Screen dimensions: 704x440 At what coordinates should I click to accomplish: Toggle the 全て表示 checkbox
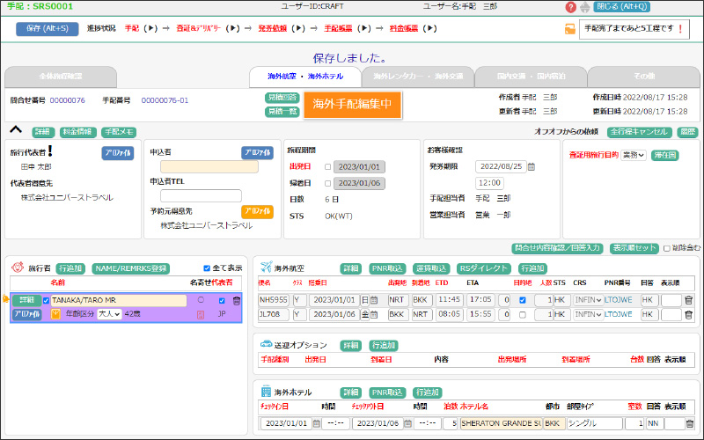207,268
